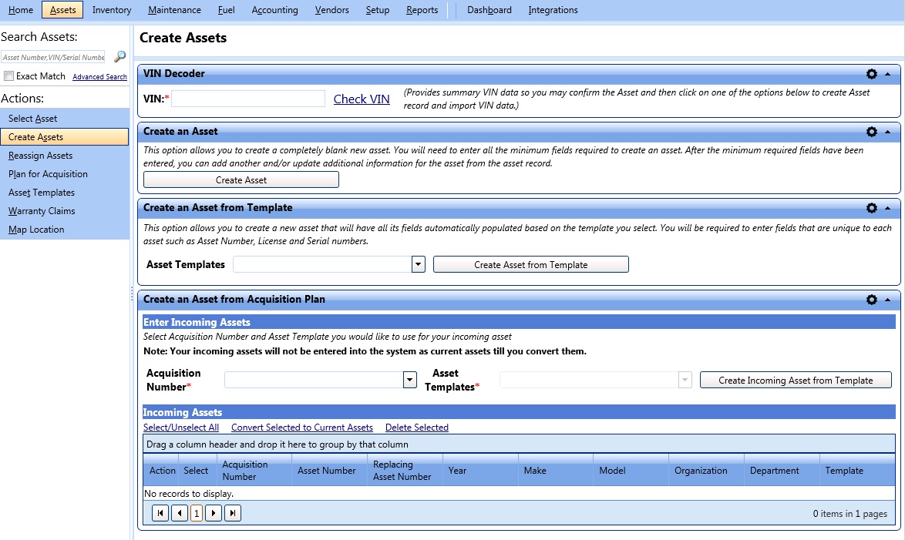Open Create an Asset from Template gear settings

[872, 208]
